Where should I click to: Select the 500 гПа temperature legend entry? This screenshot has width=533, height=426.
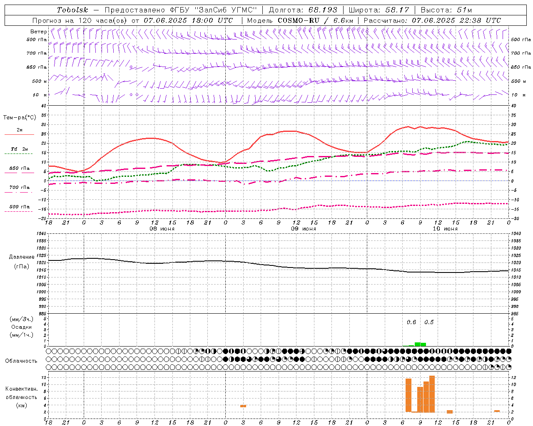(20, 207)
